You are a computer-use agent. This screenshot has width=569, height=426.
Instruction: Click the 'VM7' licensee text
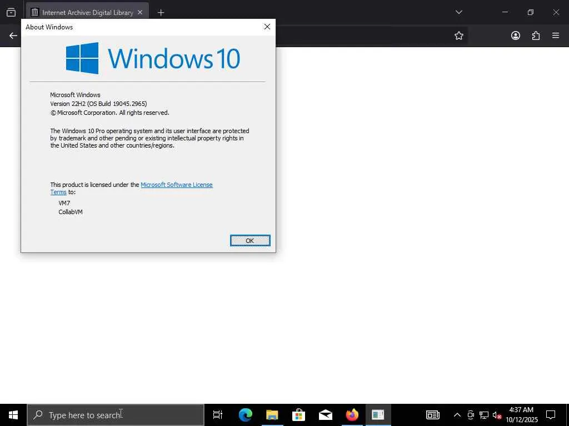64,203
